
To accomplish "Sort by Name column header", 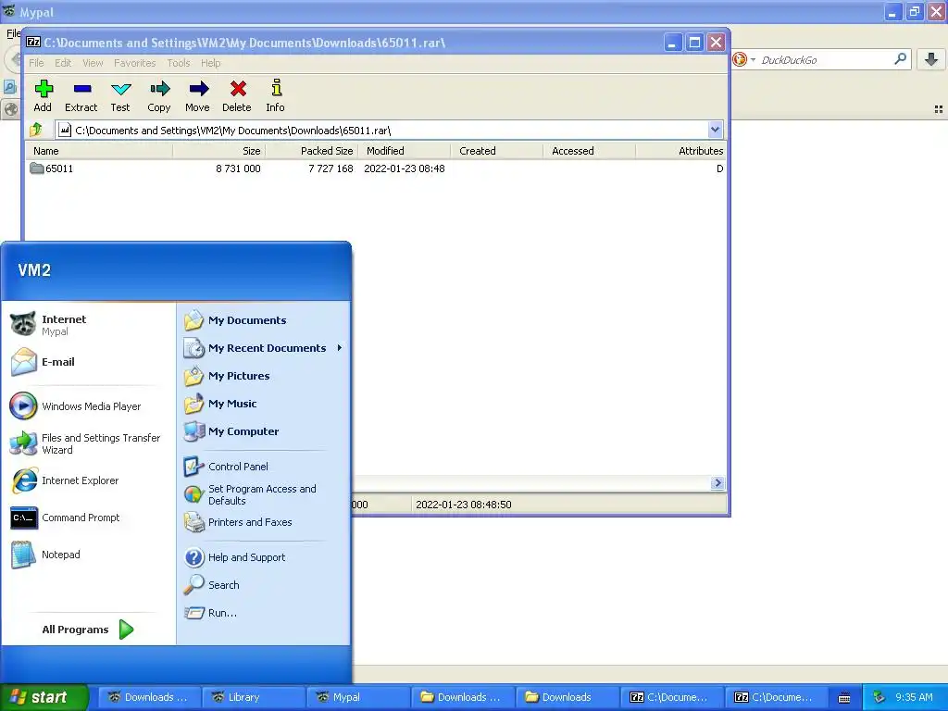I will pyautogui.click(x=99, y=151).
